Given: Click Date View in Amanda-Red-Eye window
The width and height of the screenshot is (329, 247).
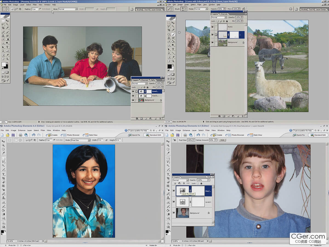Looking at the screenshot, I should pos(255,135).
